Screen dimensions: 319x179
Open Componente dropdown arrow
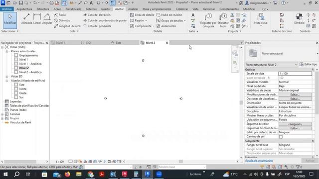coord(154,26)
